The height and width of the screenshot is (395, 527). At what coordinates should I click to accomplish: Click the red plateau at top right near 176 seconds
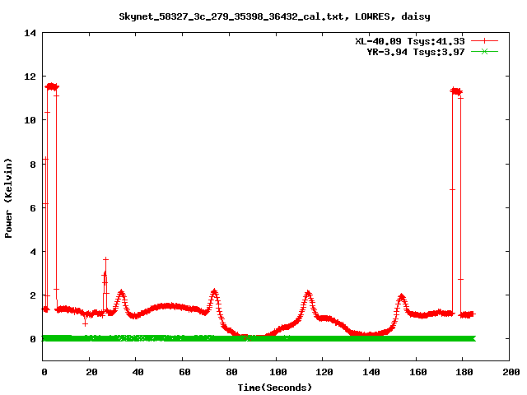tap(455, 91)
